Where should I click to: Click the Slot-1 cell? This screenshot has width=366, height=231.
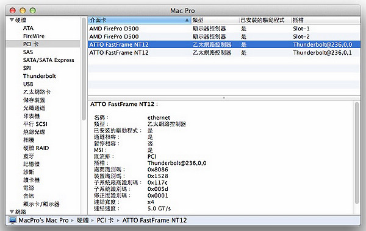click(301, 29)
